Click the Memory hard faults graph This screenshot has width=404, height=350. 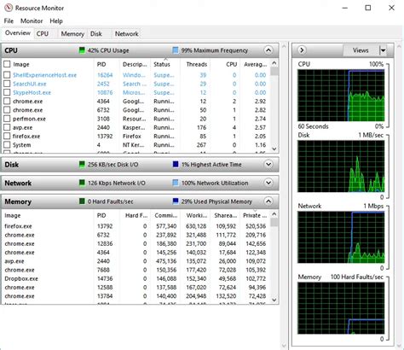[x=341, y=308]
